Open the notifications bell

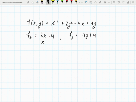114,2
